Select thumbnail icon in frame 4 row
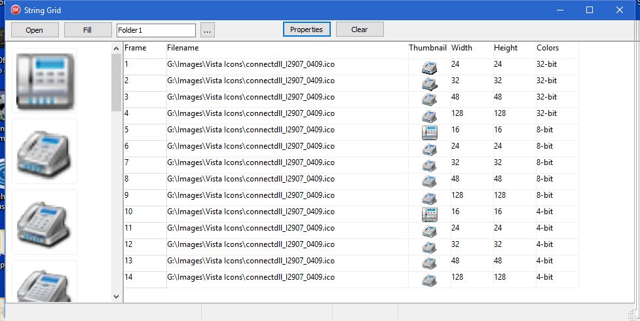 429,116
